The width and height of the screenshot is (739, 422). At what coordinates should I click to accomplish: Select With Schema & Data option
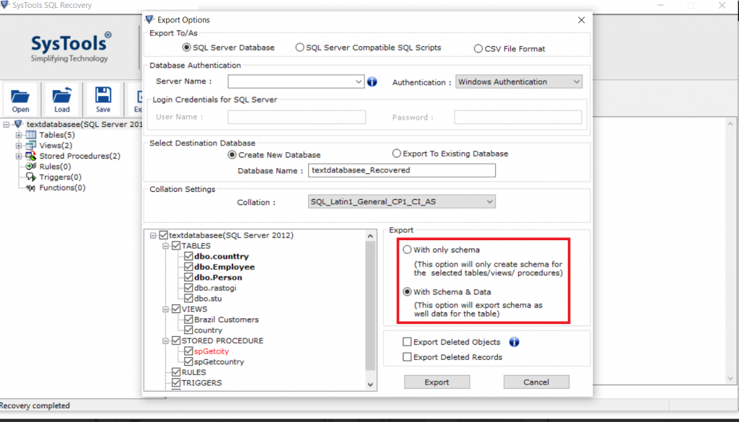407,292
